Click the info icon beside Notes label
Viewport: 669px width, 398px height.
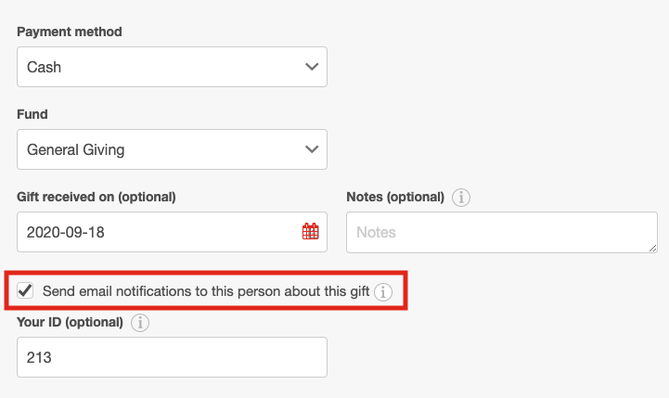click(x=461, y=198)
